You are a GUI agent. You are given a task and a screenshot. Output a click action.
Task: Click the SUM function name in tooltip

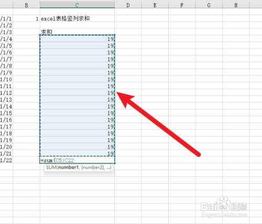point(51,167)
